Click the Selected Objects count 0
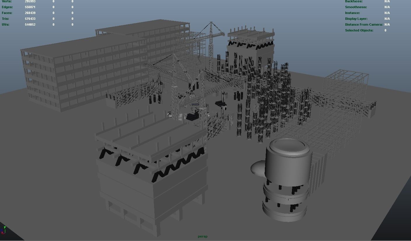411x241 pixels. point(385,30)
